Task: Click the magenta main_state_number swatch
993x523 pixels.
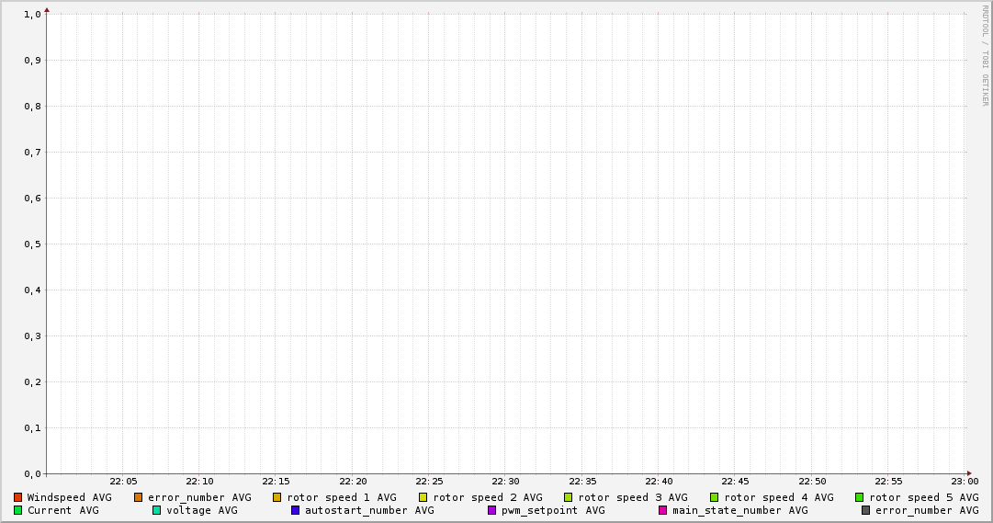Action: [662, 510]
